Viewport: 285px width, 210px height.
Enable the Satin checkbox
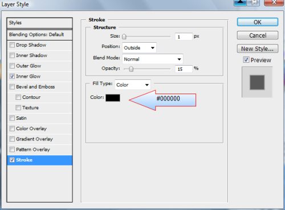click(x=12, y=118)
